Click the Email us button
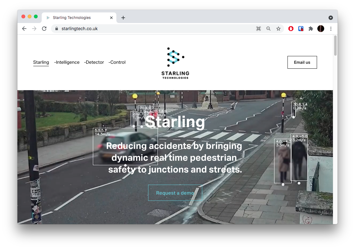 [302, 62]
